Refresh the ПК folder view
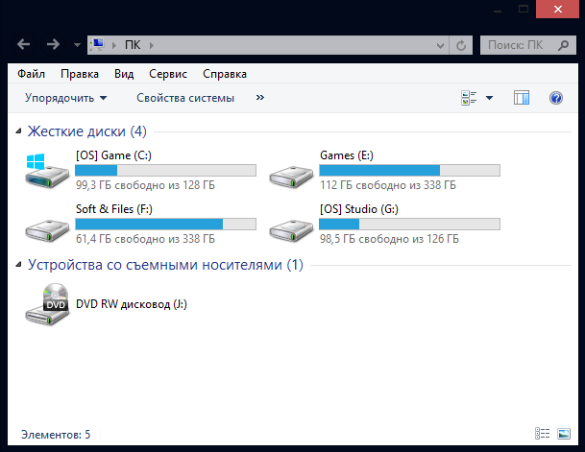This screenshot has width=585, height=452. coord(462,45)
